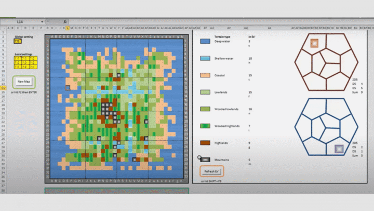This screenshot has height=211, width=374.
Task: Click the orange die marker in brown dodecahedron
Action: click(x=314, y=43)
